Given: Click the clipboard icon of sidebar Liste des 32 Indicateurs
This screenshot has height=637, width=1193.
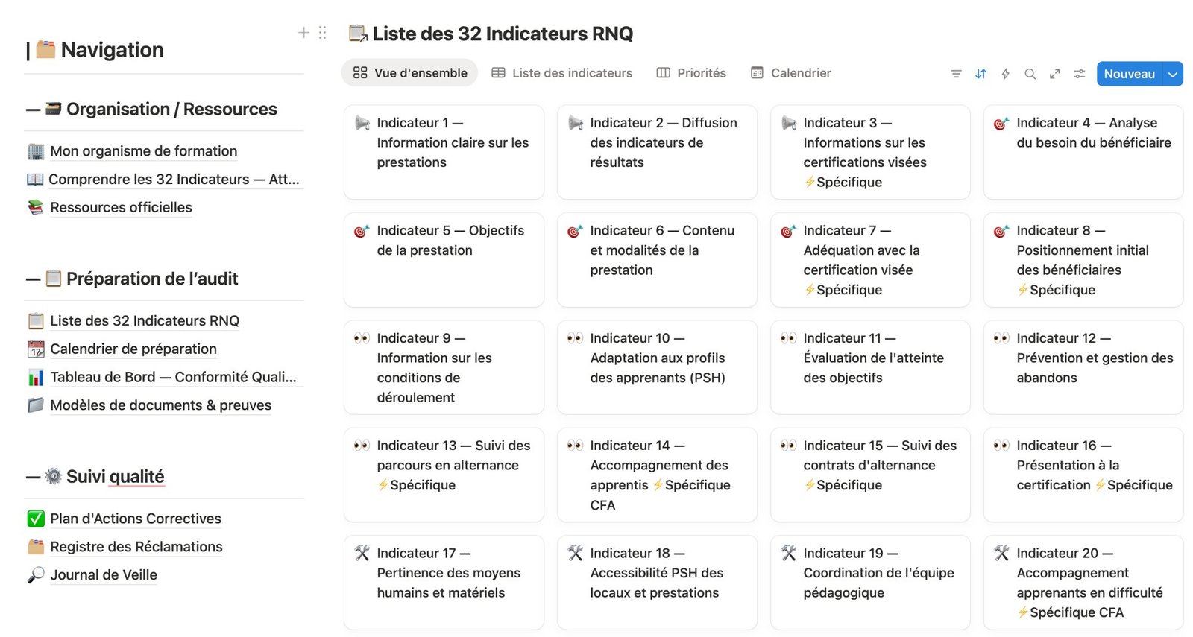Looking at the screenshot, I should (x=36, y=321).
